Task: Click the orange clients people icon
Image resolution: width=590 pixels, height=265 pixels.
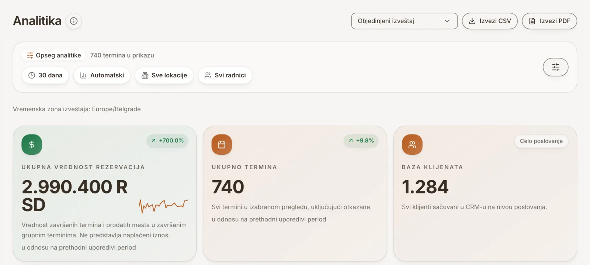Action: [x=412, y=144]
